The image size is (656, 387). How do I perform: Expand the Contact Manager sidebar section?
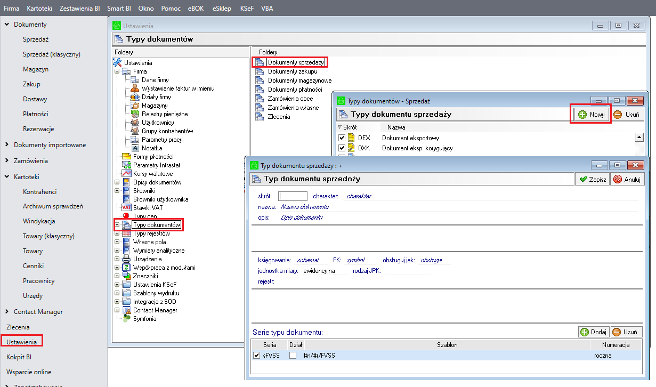[x=6, y=312]
